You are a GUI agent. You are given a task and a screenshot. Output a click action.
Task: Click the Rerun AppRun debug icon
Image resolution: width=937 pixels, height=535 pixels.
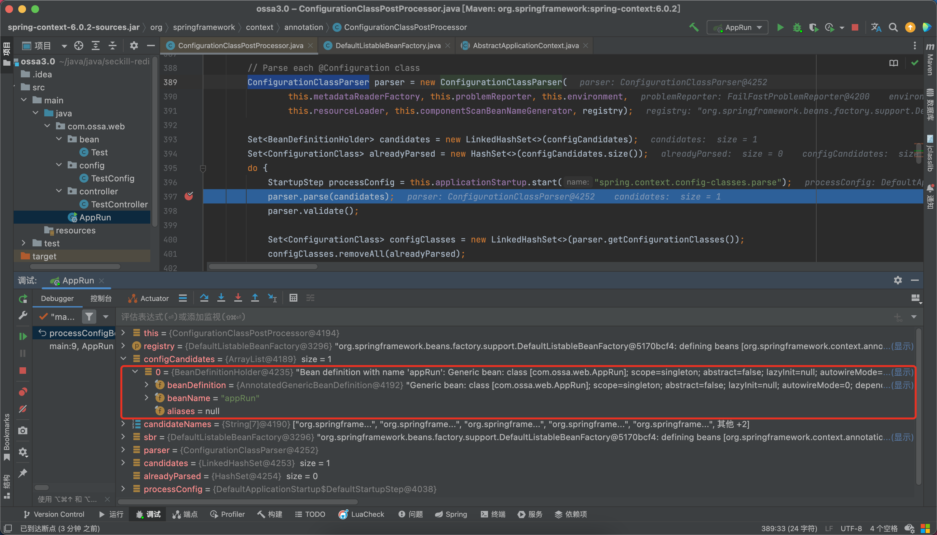[23, 299]
